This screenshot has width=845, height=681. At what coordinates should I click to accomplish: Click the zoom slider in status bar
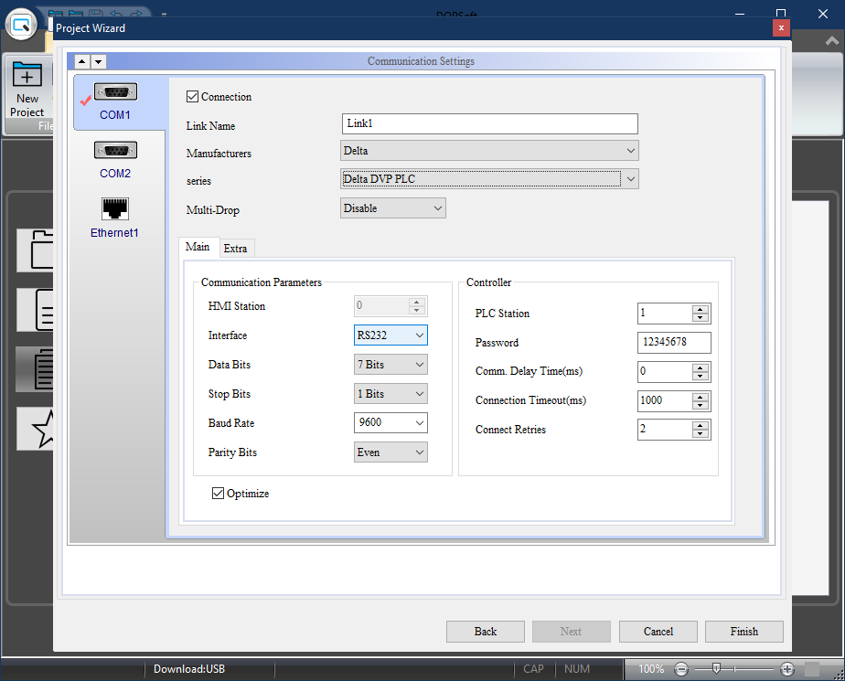[719, 669]
